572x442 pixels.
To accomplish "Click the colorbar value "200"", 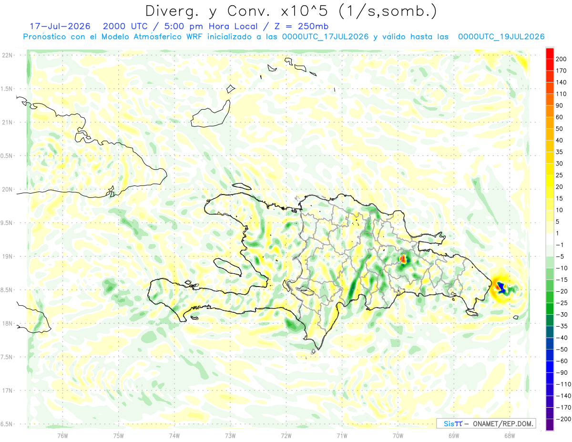I will point(561,59).
